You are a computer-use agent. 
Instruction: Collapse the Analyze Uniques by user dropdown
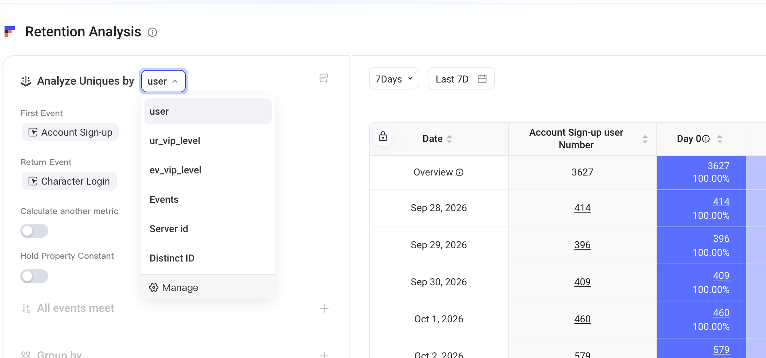(163, 81)
